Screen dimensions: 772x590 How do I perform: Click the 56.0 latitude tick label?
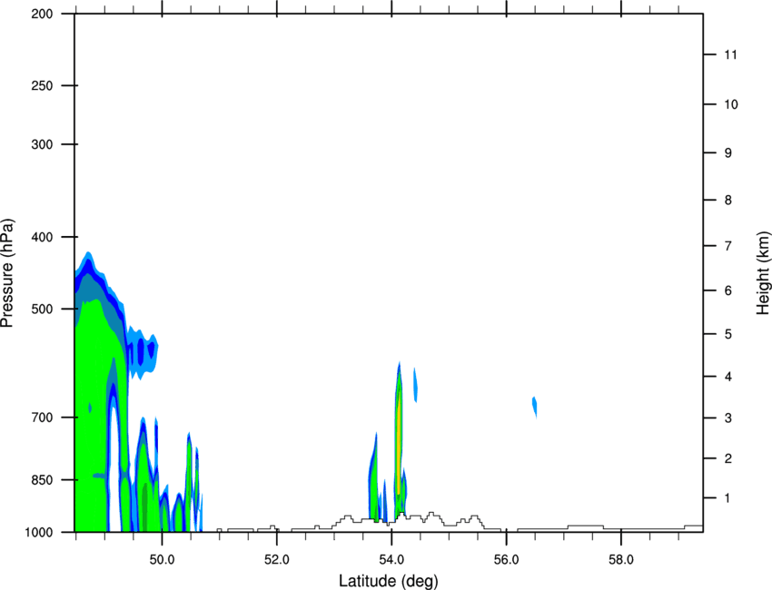(x=506, y=560)
